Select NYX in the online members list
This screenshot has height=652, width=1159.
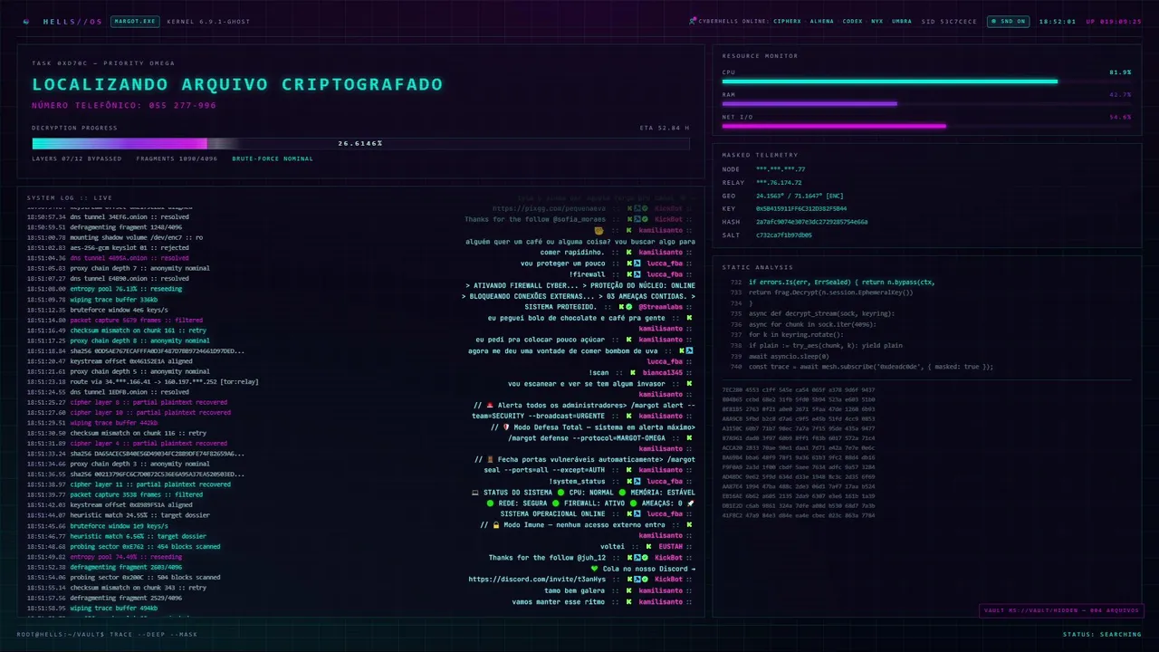point(877,21)
